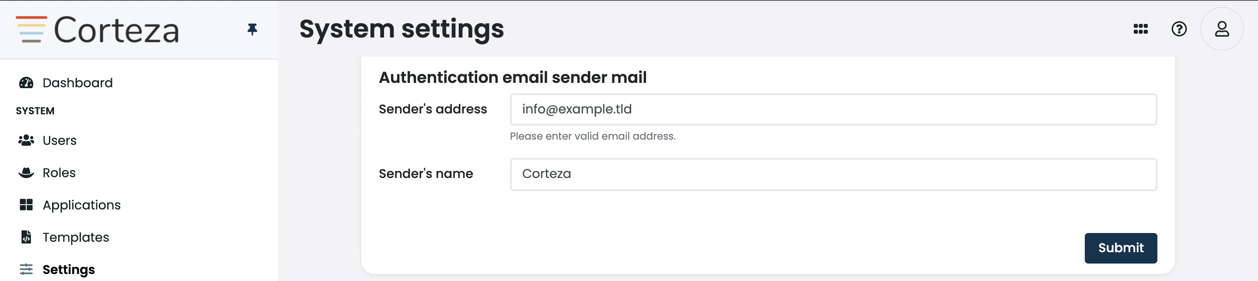Click the Applications sidebar entry

pos(81,205)
